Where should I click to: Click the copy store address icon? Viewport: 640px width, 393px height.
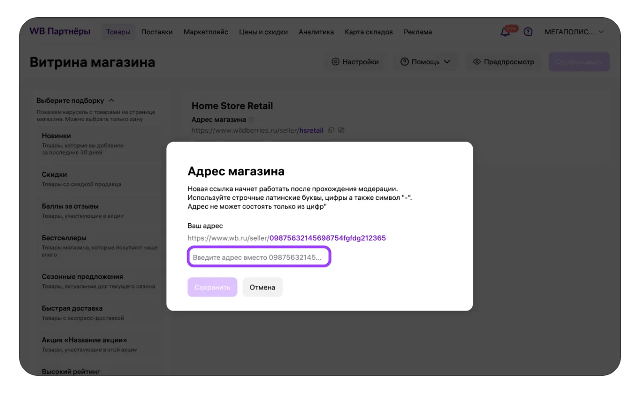331,130
